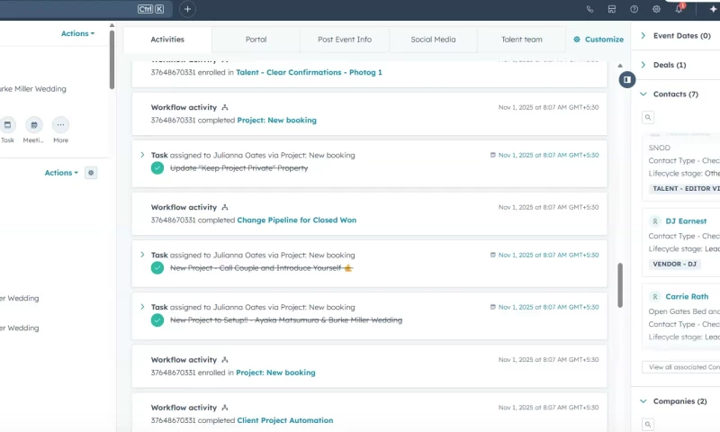Open the help question mark icon
Image resolution: width=720 pixels, height=432 pixels.
tap(634, 9)
